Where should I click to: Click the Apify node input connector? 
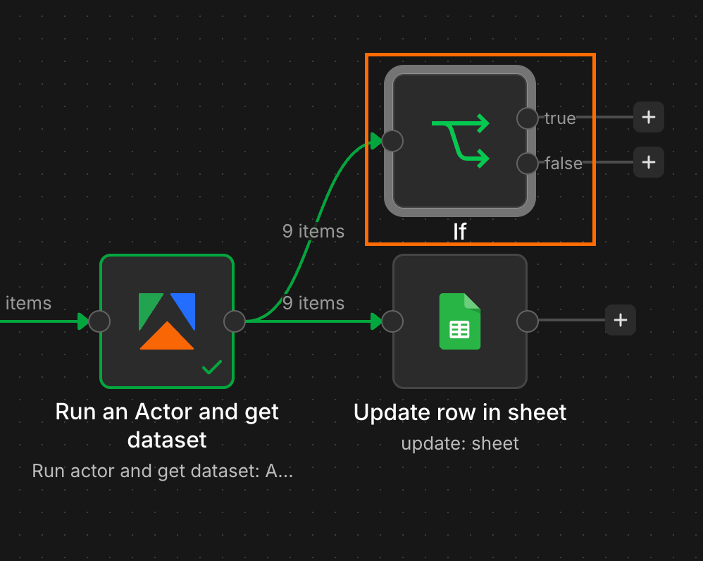[x=99, y=321]
